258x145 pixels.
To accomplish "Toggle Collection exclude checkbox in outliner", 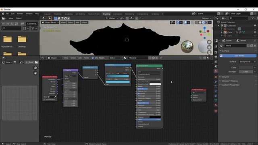I will [222, 26].
